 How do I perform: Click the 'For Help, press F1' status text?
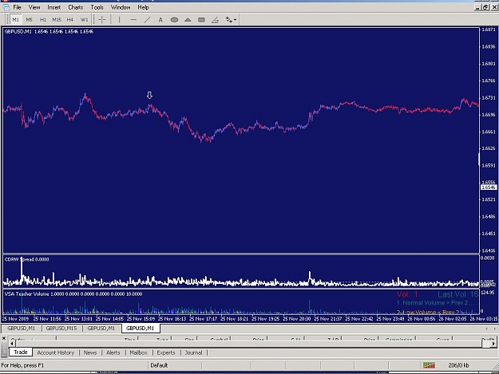(x=22, y=365)
